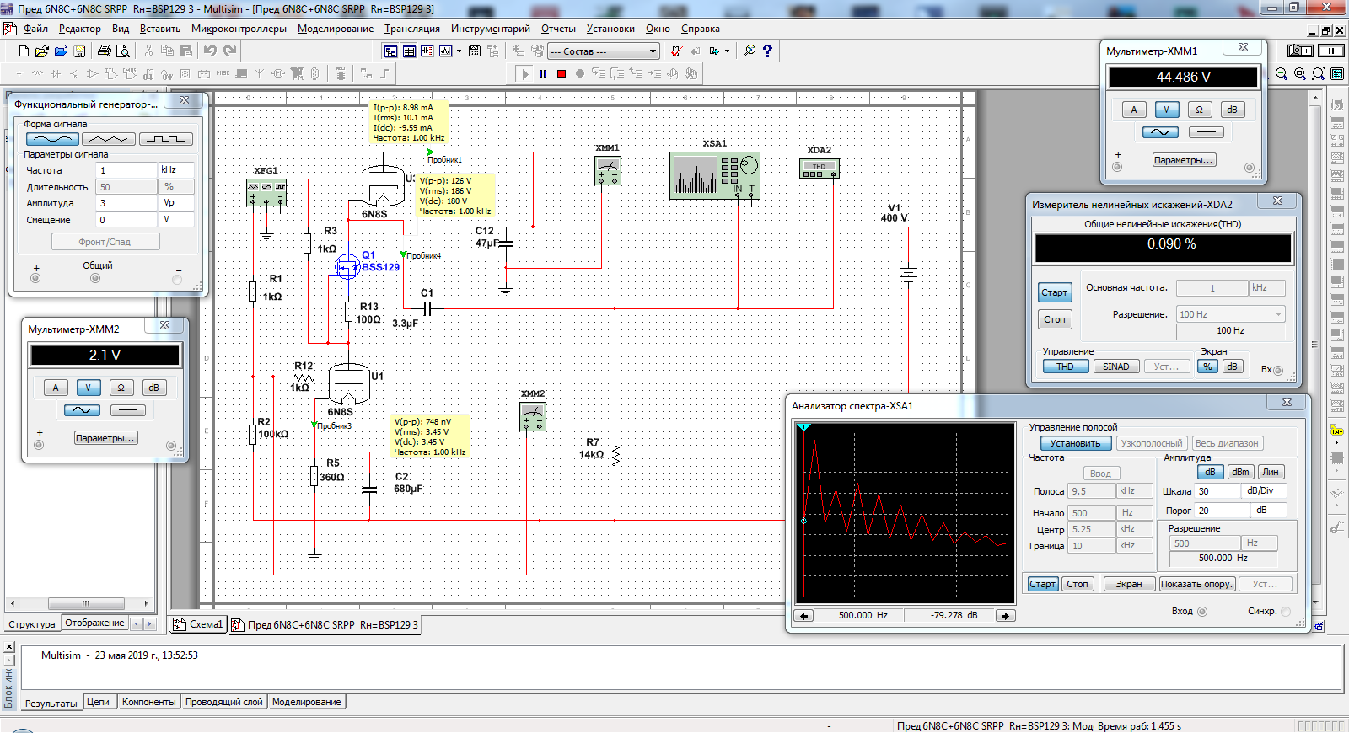The image size is (1349, 733).
Task: Create a new design file icon
Action: [24, 51]
